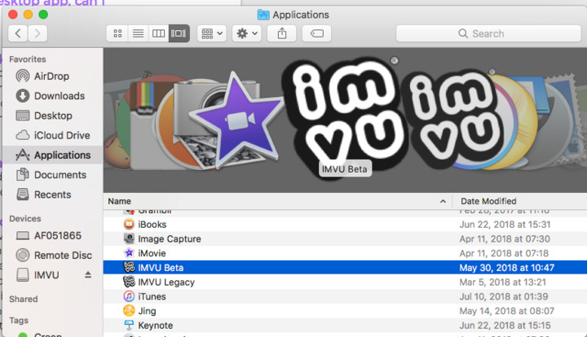587x337 pixels.
Task: Open the item arrangement dropdown
Action: (x=212, y=33)
